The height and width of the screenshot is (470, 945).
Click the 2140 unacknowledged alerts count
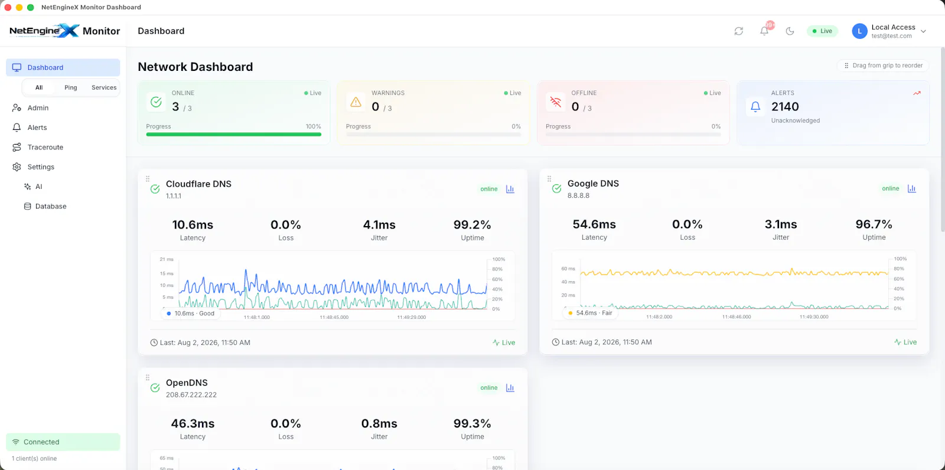pyautogui.click(x=785, y=107)
